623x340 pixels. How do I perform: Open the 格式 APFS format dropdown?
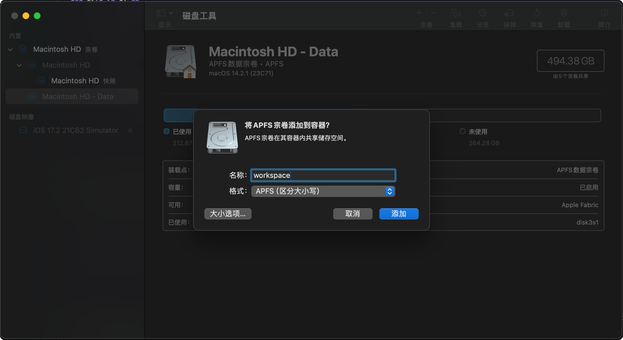(x=323, y=191)
